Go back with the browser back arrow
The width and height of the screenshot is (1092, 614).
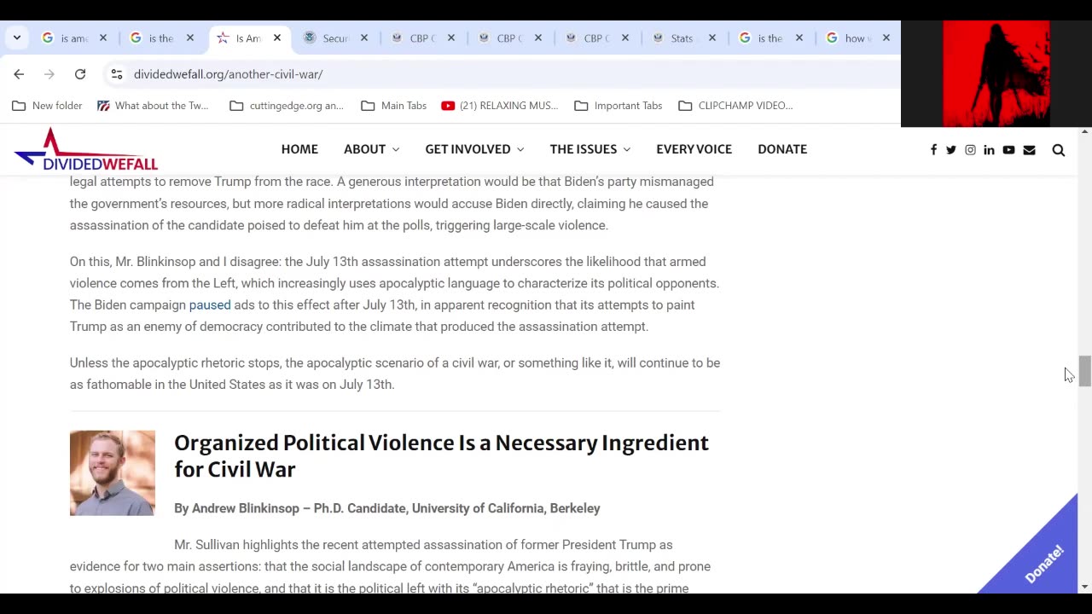19,74
